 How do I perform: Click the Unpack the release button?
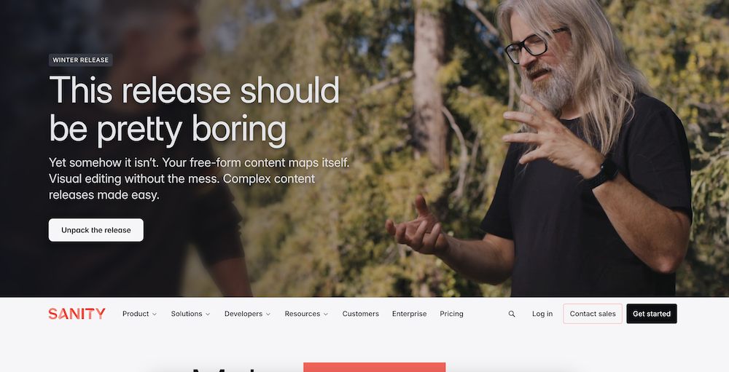tap(95, 230)
